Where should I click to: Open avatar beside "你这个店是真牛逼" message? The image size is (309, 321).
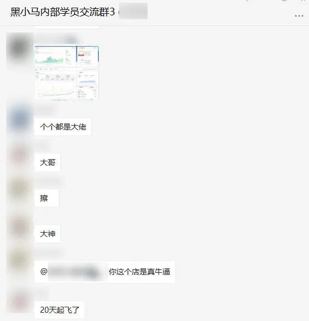pos(19,260)
